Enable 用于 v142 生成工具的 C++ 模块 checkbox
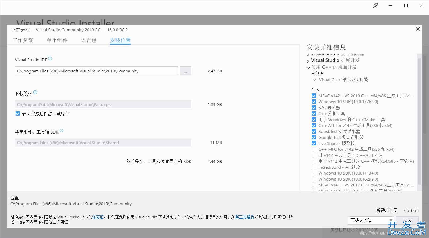 pyautogui.click(x=314, y=161)
